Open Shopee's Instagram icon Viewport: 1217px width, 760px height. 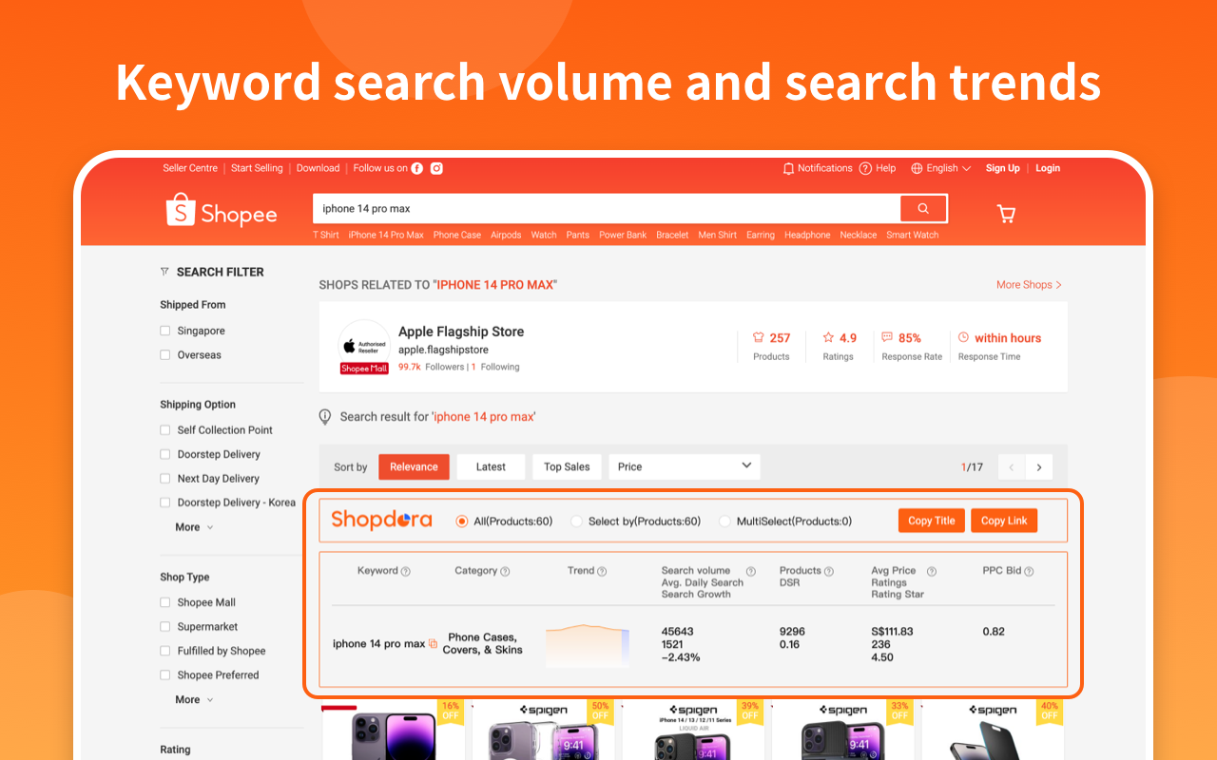point(436,167)
